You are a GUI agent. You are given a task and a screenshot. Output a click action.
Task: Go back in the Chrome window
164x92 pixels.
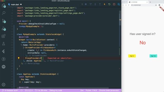click(123, 5)
